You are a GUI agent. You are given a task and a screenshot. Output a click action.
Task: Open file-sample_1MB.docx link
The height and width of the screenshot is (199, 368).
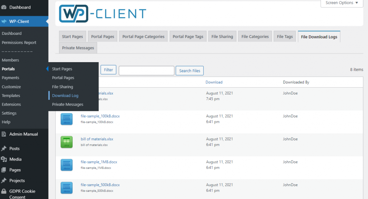point(99,162)
